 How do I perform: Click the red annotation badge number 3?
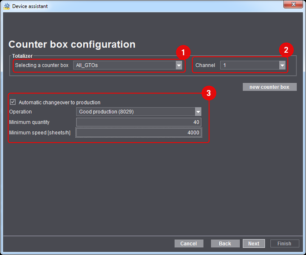[x=209, y=93]
